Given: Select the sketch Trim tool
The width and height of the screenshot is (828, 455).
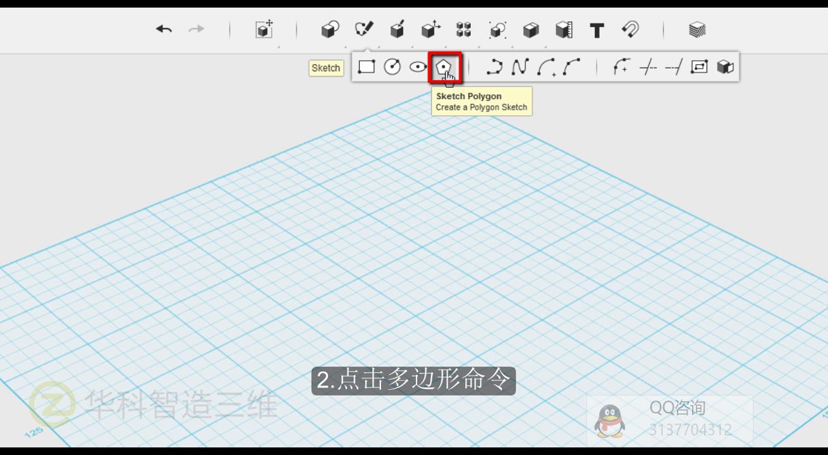Looking at the screenshot, I should coord(648,67).
